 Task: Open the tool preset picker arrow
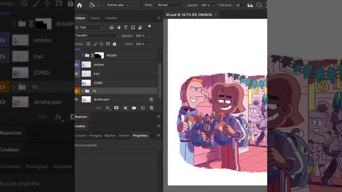[x=98, y=5]
